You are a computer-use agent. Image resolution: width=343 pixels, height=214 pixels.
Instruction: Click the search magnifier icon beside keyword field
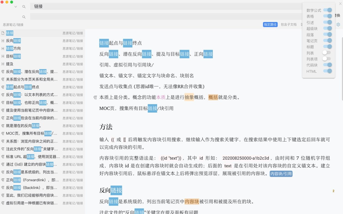[x=24, y=7]
